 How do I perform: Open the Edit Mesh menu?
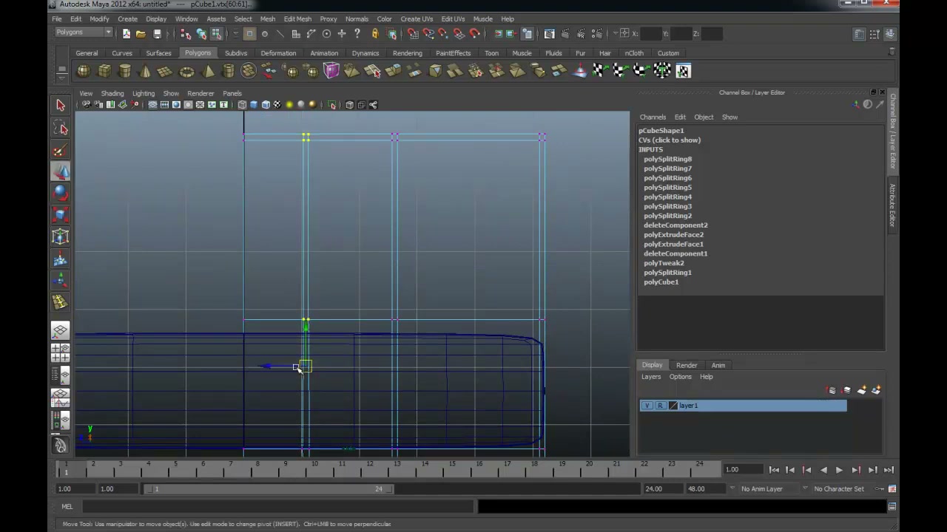point(297,19)
